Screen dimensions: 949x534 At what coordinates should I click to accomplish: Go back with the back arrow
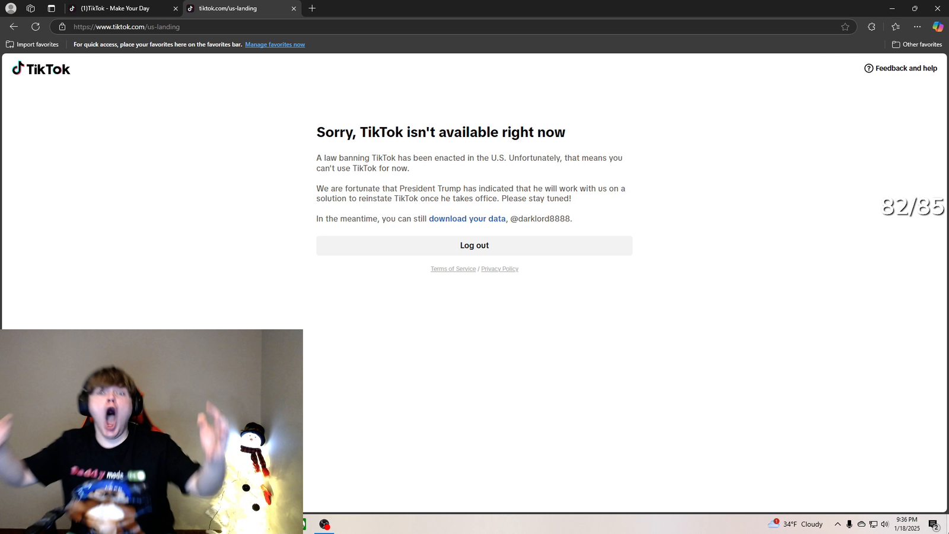(14, 27)
